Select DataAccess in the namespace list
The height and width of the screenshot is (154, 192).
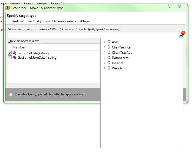[120, 58]
